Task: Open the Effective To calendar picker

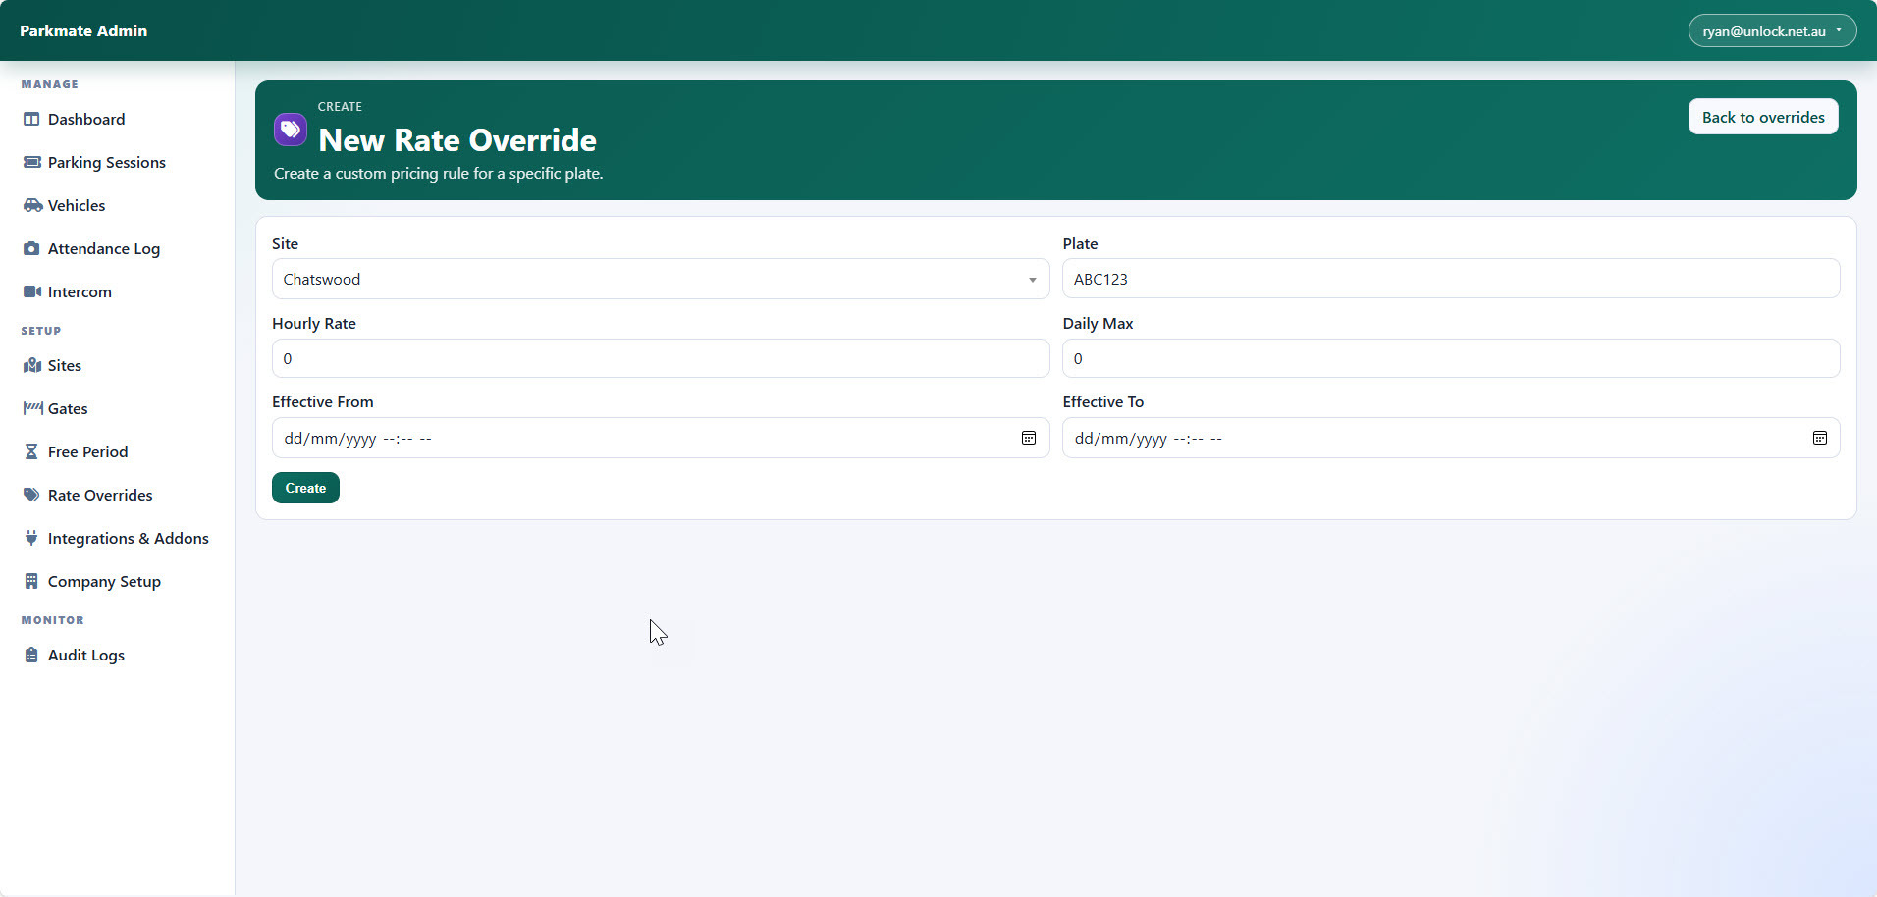Action: coord(1819,439)
